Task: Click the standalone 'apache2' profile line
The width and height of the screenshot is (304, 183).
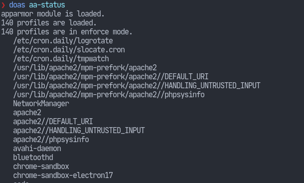Action: pos(27,113)
